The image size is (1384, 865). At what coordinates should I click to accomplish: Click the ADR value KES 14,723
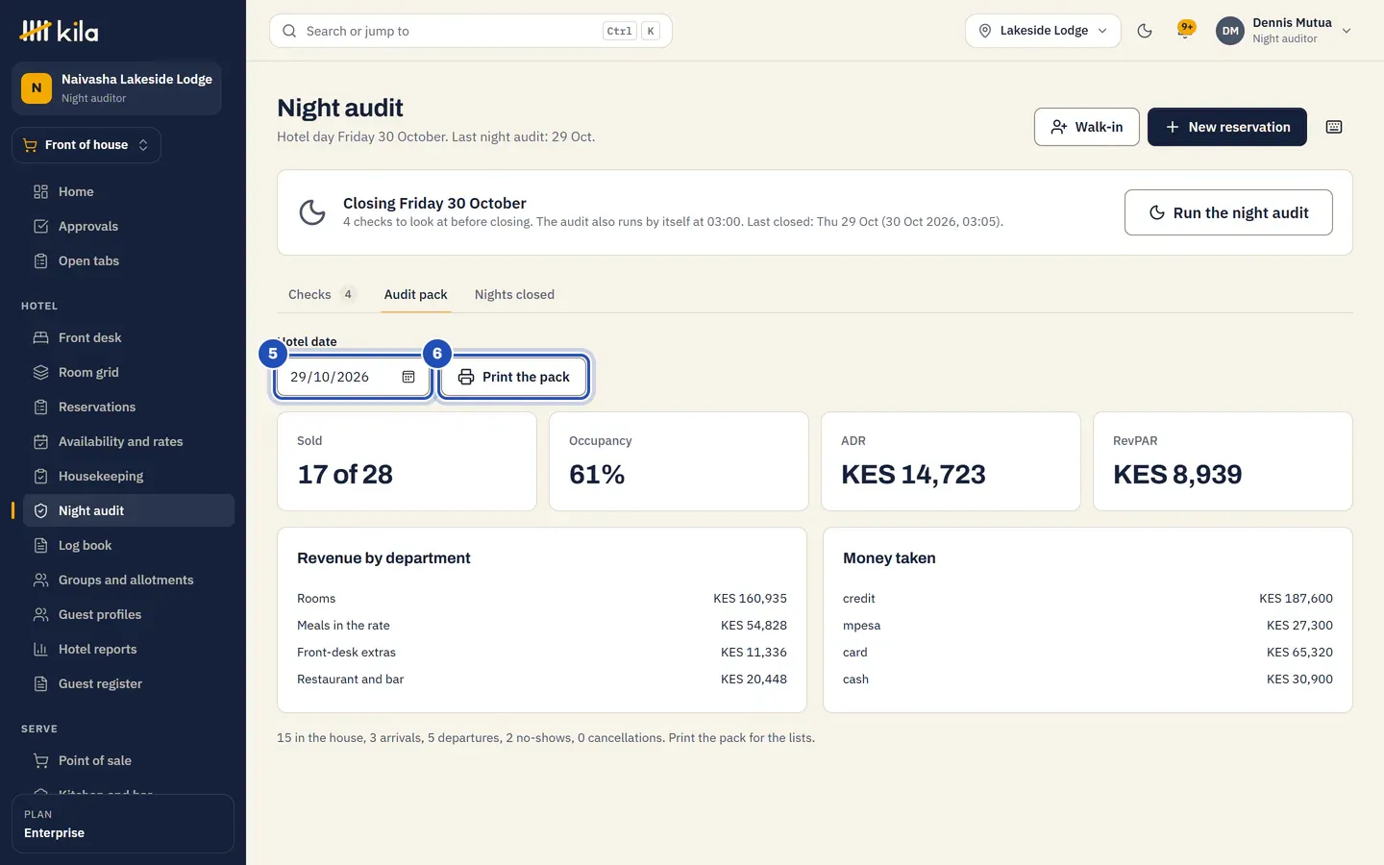pyautogui.click(x=913, y=474)
